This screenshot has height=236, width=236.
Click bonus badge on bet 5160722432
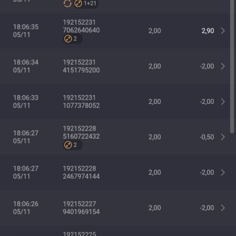point(73,145)
